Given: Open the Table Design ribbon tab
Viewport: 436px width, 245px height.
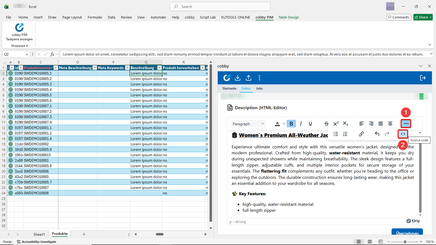Looking at the screenshot, I should coord(289,17).
